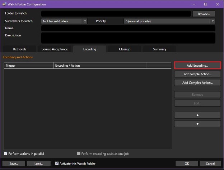Viewport: 224px width, 170px height.
Task: Switch to the Retrievals tab
Action: [20, 49]
